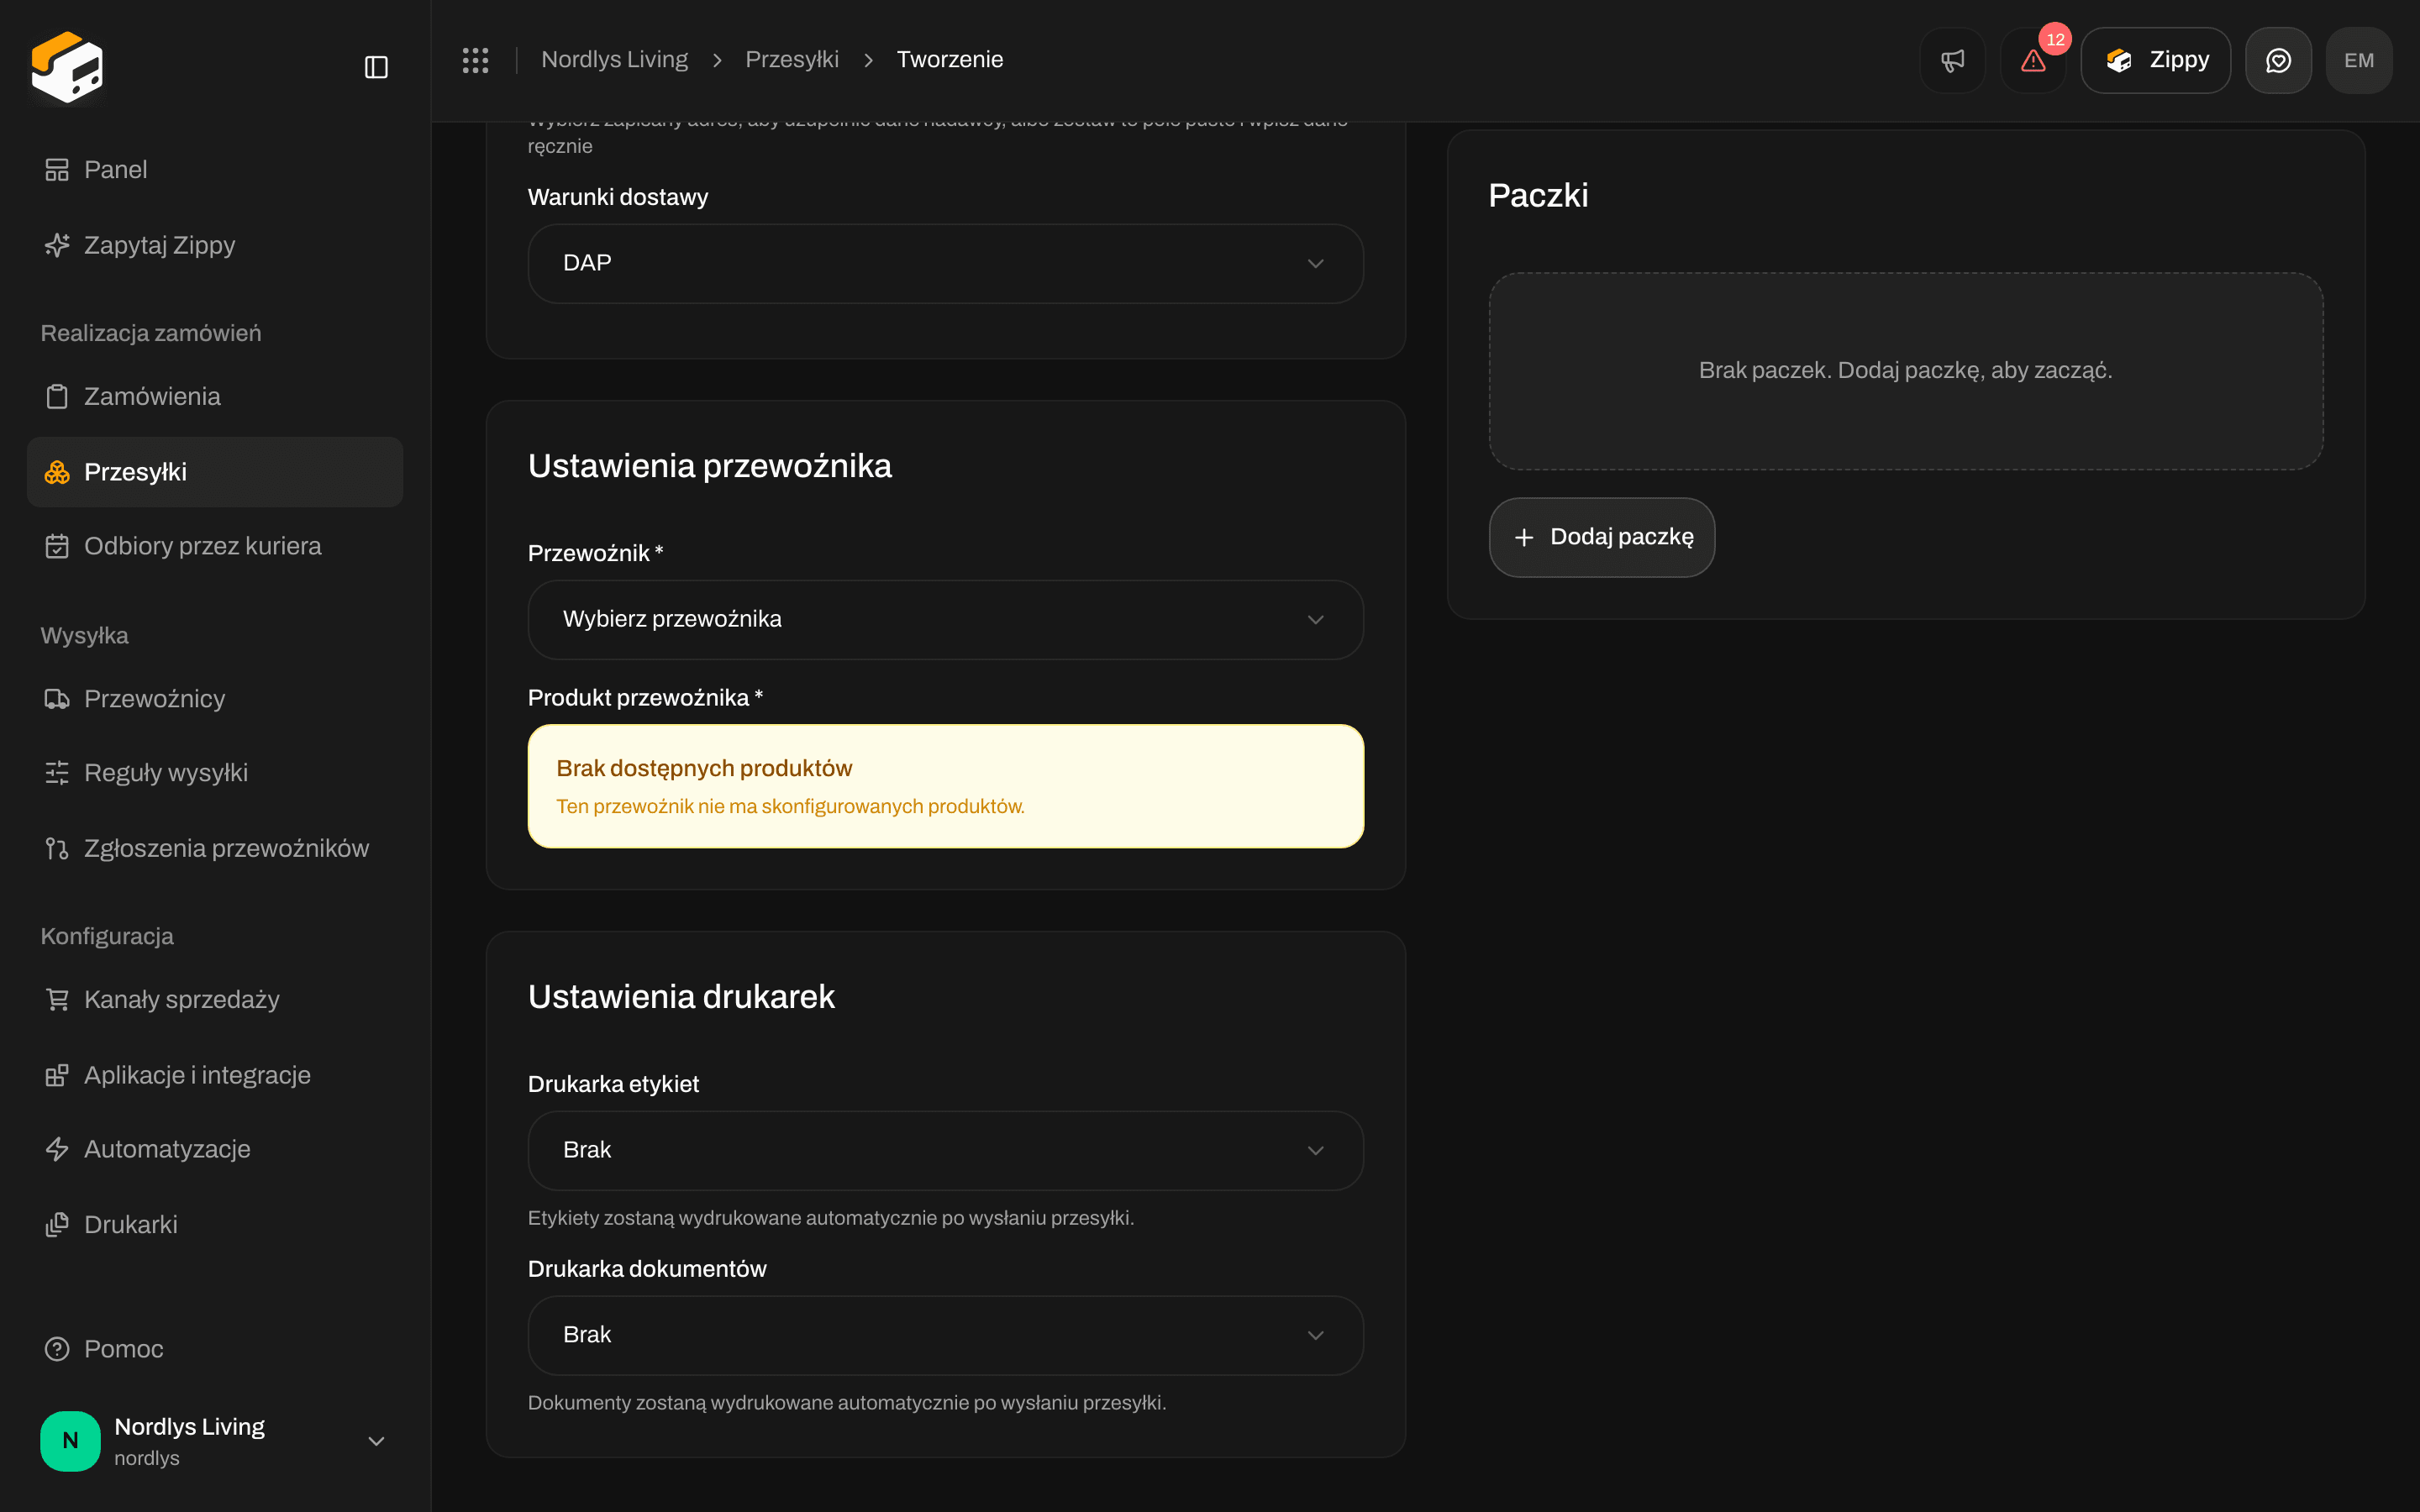Click the Panel dashboard icon
This screenshot has width=2420, height=1512.
[57, 170]
